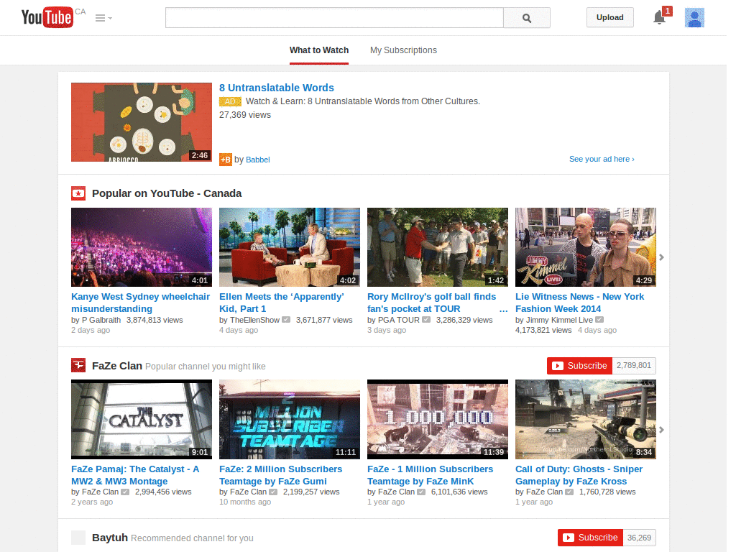
Task: Open the Kanye West Sydney video thumbnail
Action: point(142,247)
